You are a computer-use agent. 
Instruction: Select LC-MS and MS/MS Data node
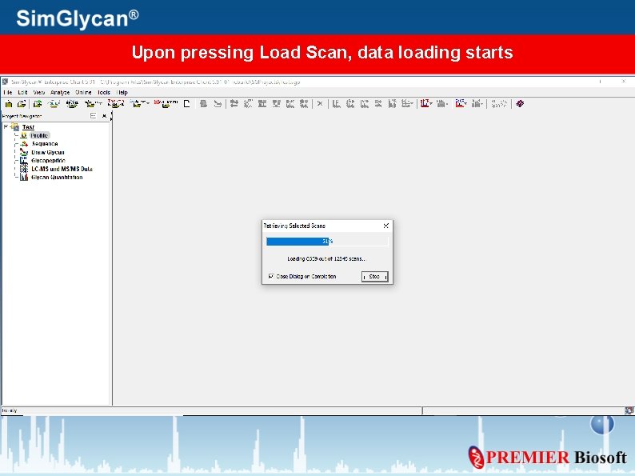62,169
